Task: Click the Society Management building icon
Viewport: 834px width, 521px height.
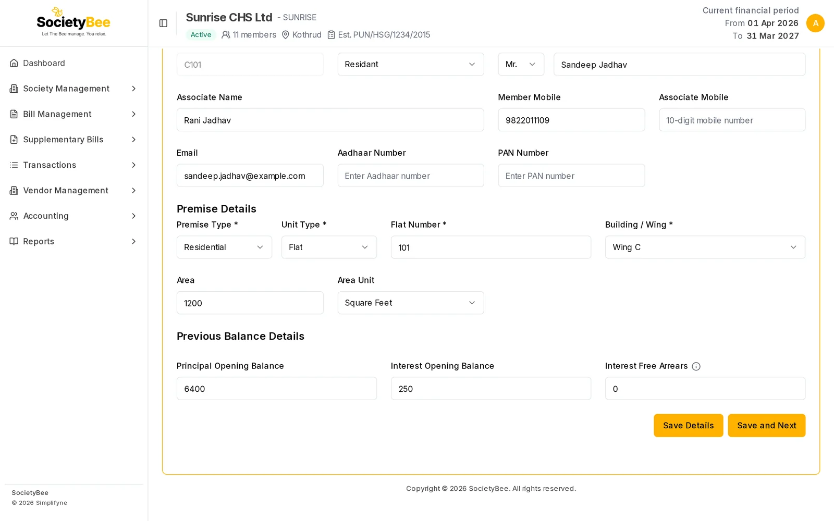Action: tap(14, 89)
